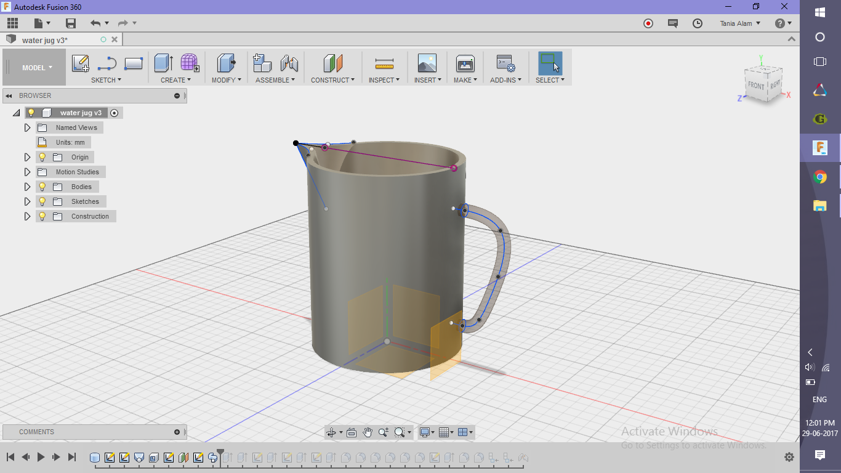Open the MODIFY menu

(x=226, y=80)
